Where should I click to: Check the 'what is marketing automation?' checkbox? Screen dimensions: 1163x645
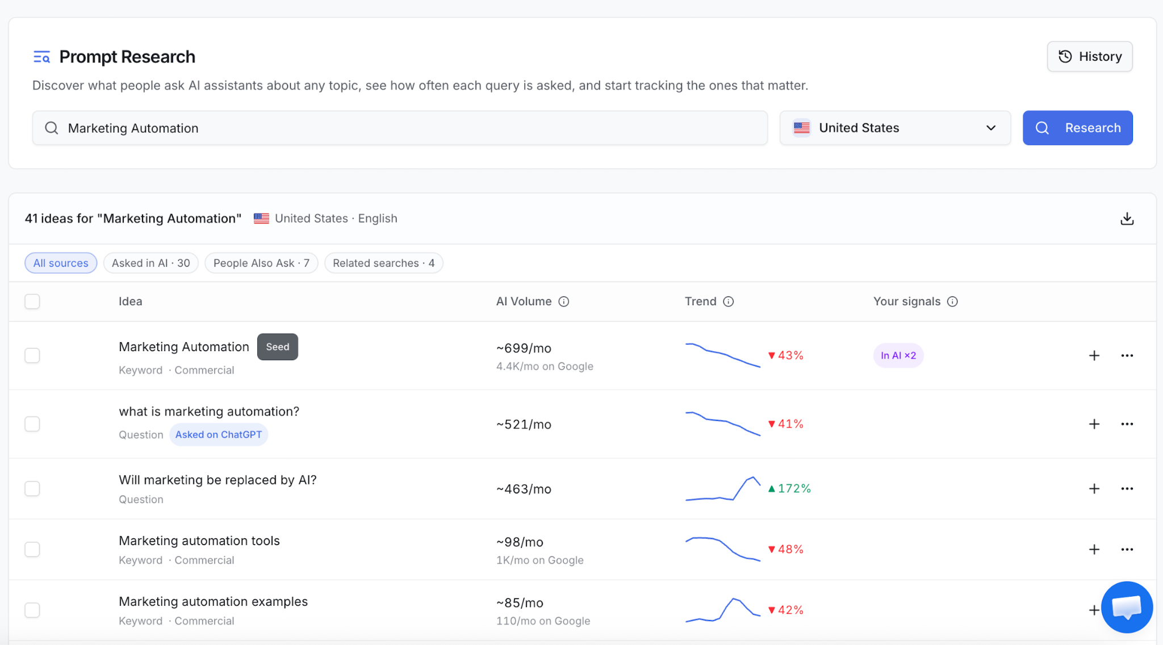tap(32, 424)
